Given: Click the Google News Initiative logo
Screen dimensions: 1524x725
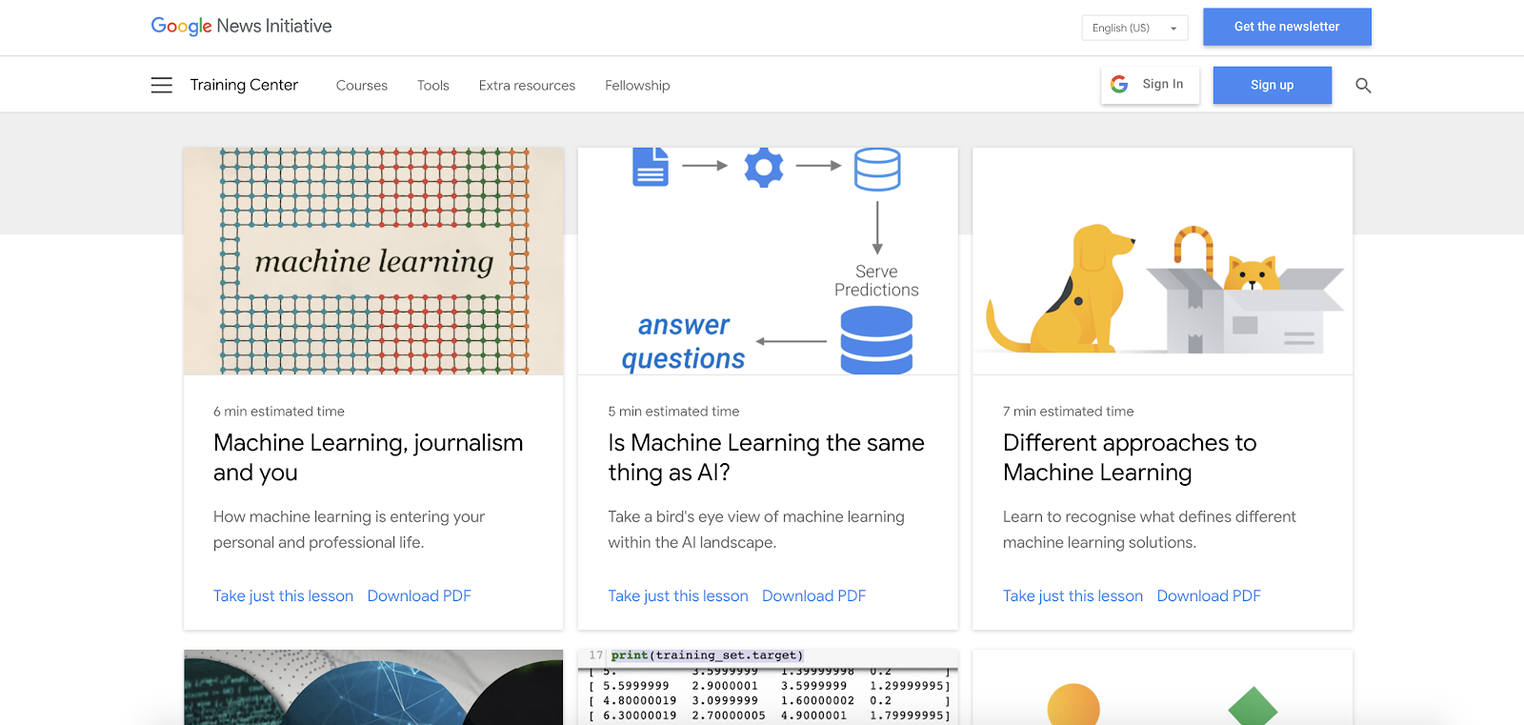Looking at the screenshot, I should (241, 27).
